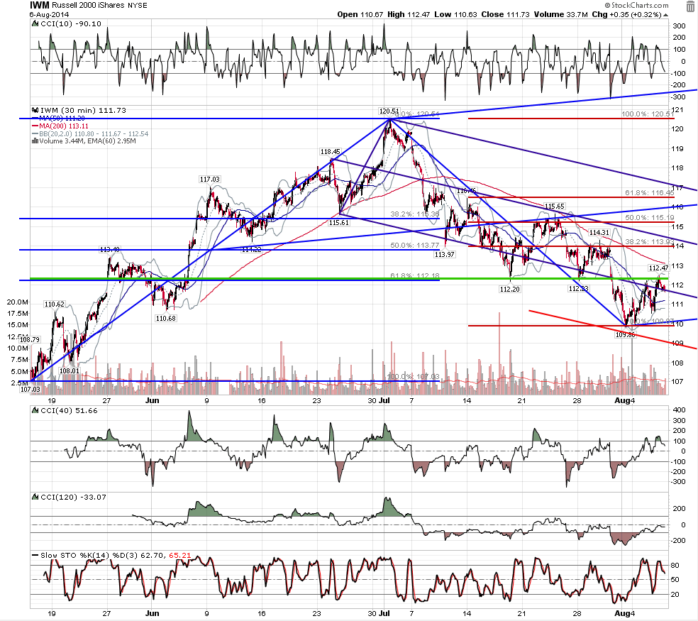The height and width of the screenshot is (621, 698).
Task: Click the 115.61 low price label
Action: coord(339,222)
